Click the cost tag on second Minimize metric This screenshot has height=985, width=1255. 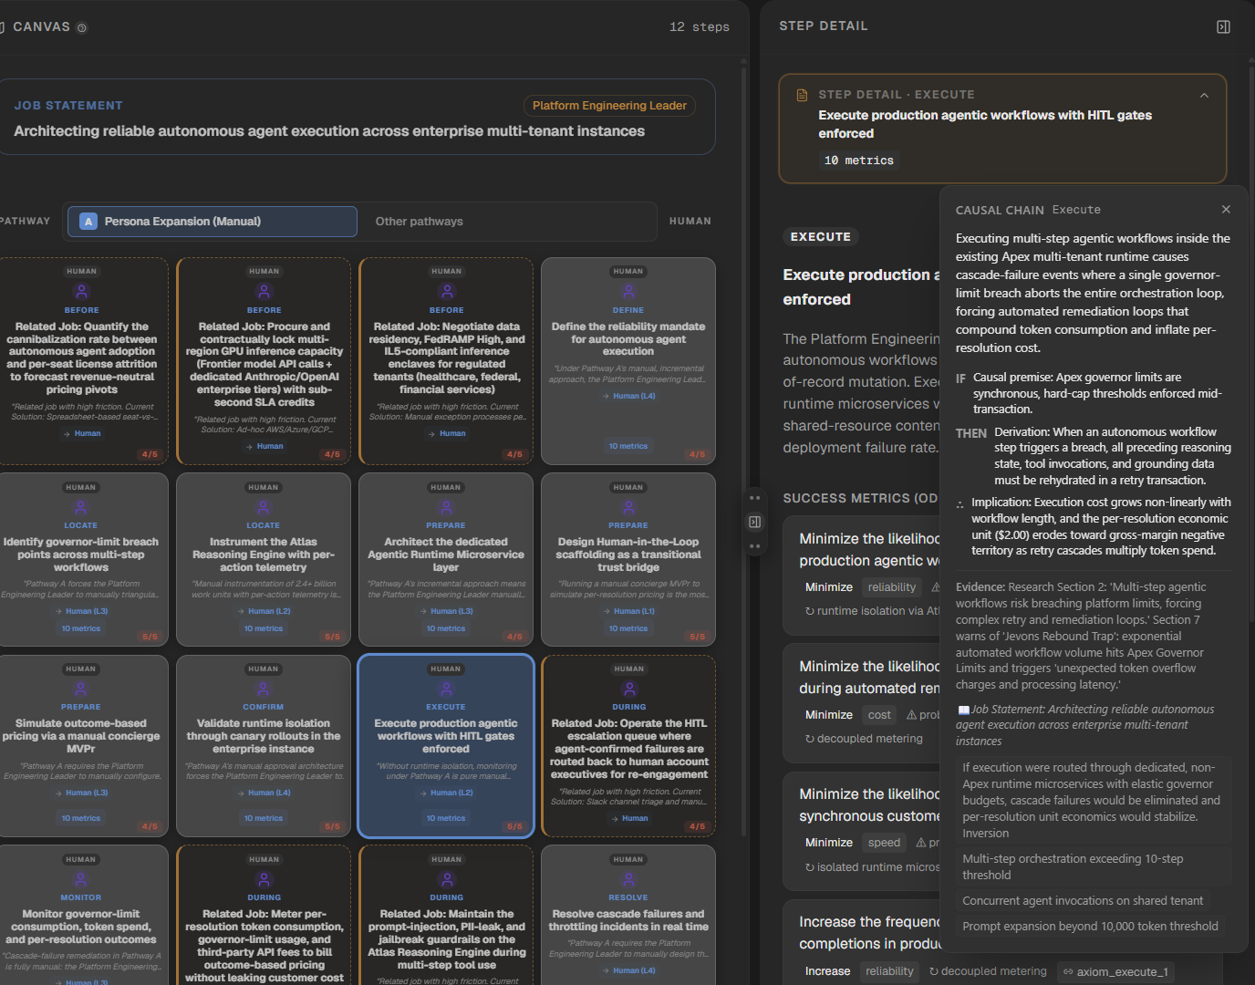point(879,716)
